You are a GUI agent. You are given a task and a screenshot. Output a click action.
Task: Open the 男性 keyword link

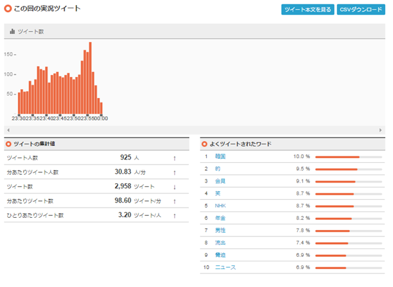click(x=220, y=230)
